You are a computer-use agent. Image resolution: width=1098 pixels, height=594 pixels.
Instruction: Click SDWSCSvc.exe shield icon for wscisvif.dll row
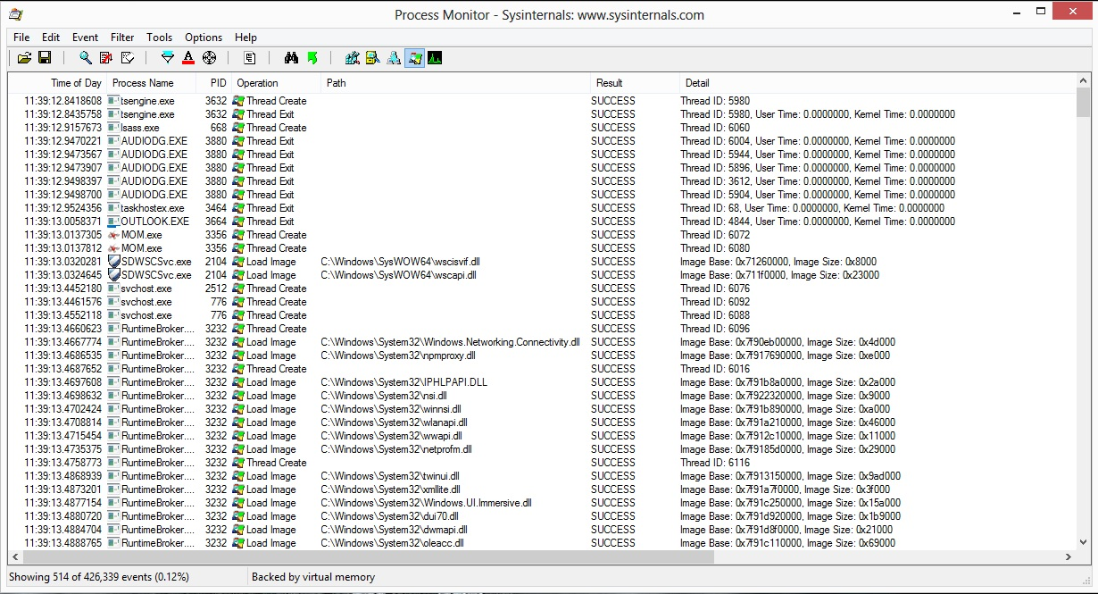tap(113, 262)
